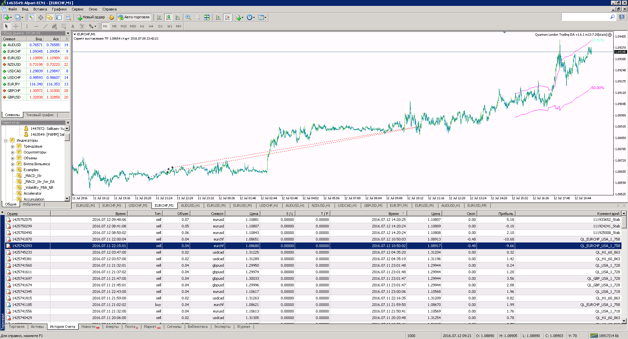Open the Сервис menu
Screen dimensions: 628x339
[x=78, y=9]
